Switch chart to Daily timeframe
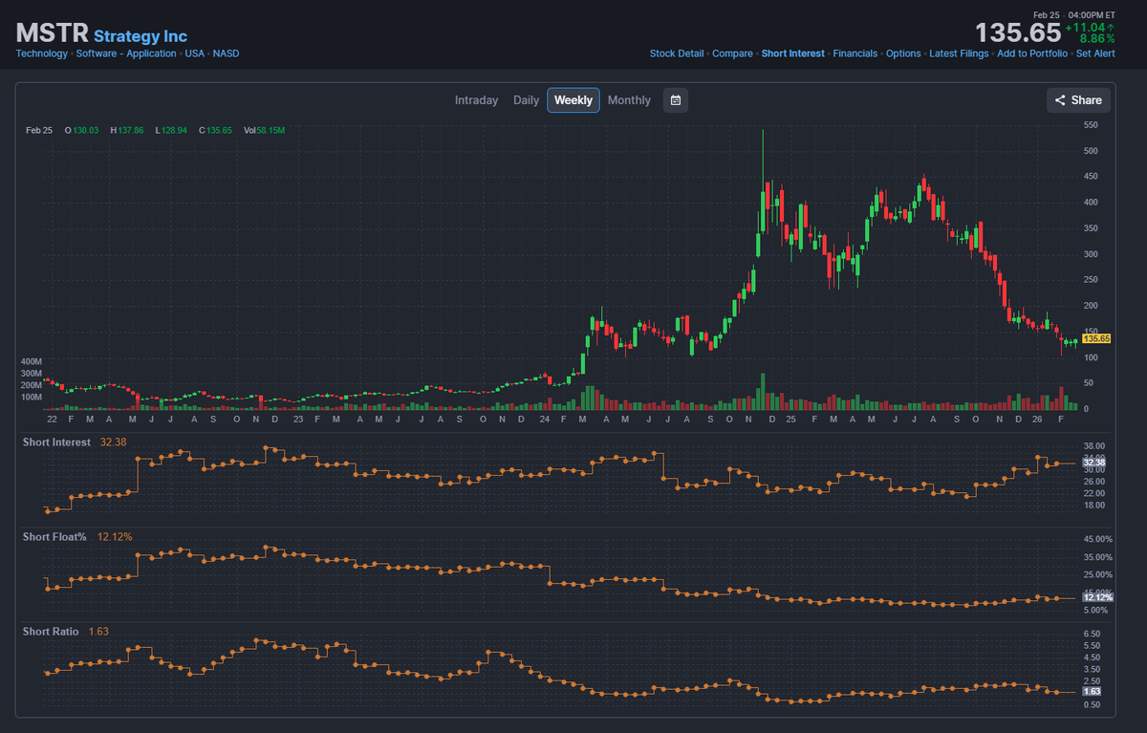Viewport: 1147px width, 733px height. pyautogui.click(x=526, y=100)
